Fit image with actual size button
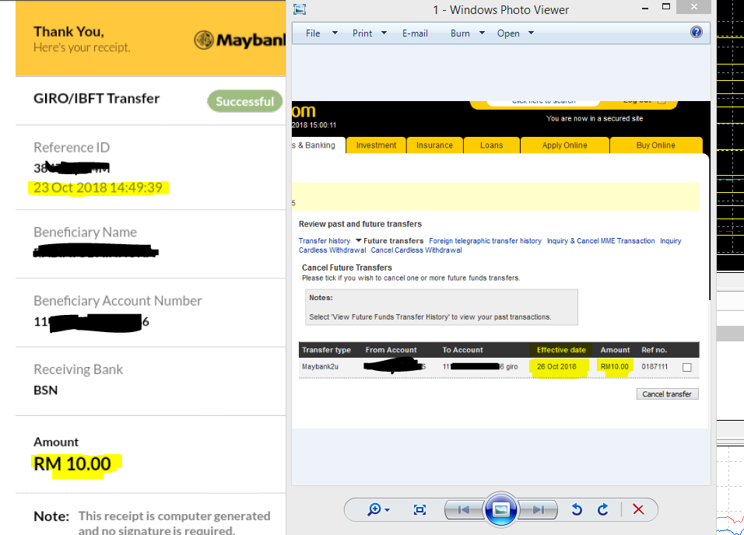The height and width of the screenshot is (535, 744). pyautogui.click(x=419, y=510)
